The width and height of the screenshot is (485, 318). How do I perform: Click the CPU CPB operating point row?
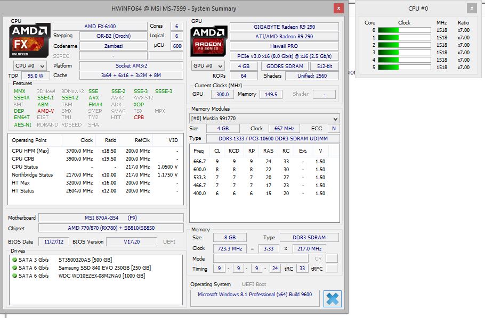(x=95, y=158)
